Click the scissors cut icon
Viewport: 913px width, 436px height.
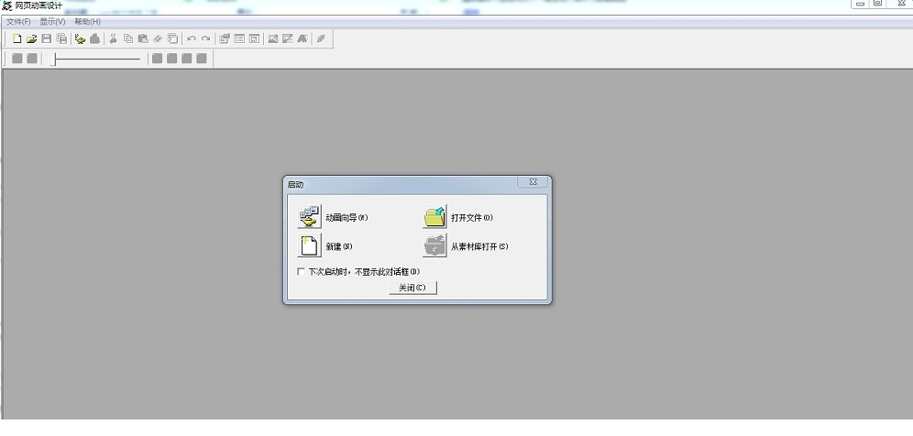[x=114, y=39]
